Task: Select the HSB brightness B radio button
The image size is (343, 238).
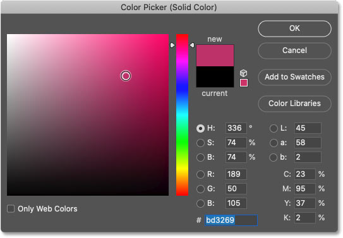Action: click(200, 157)
